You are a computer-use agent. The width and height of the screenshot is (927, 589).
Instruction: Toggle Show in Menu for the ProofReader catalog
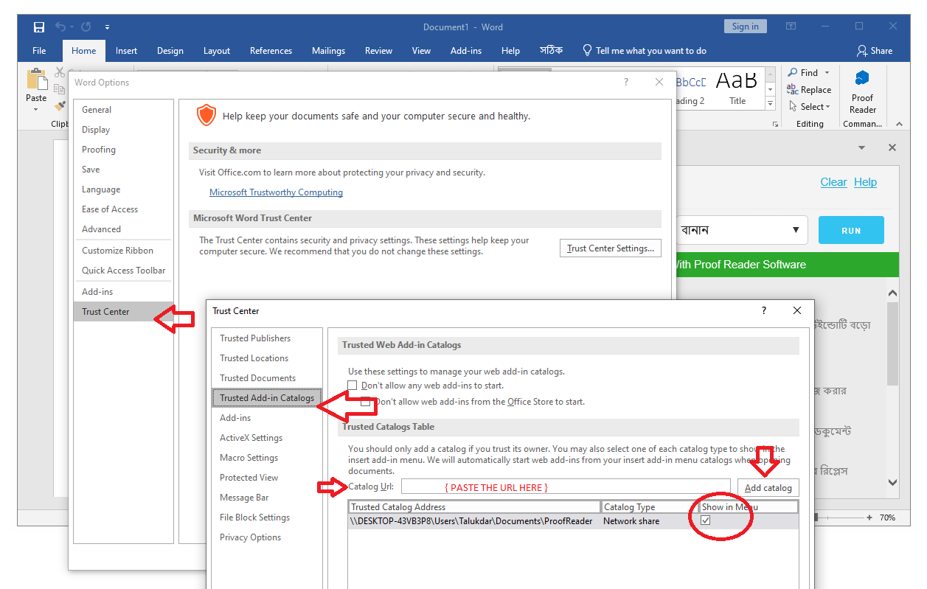tap(706, 520)
